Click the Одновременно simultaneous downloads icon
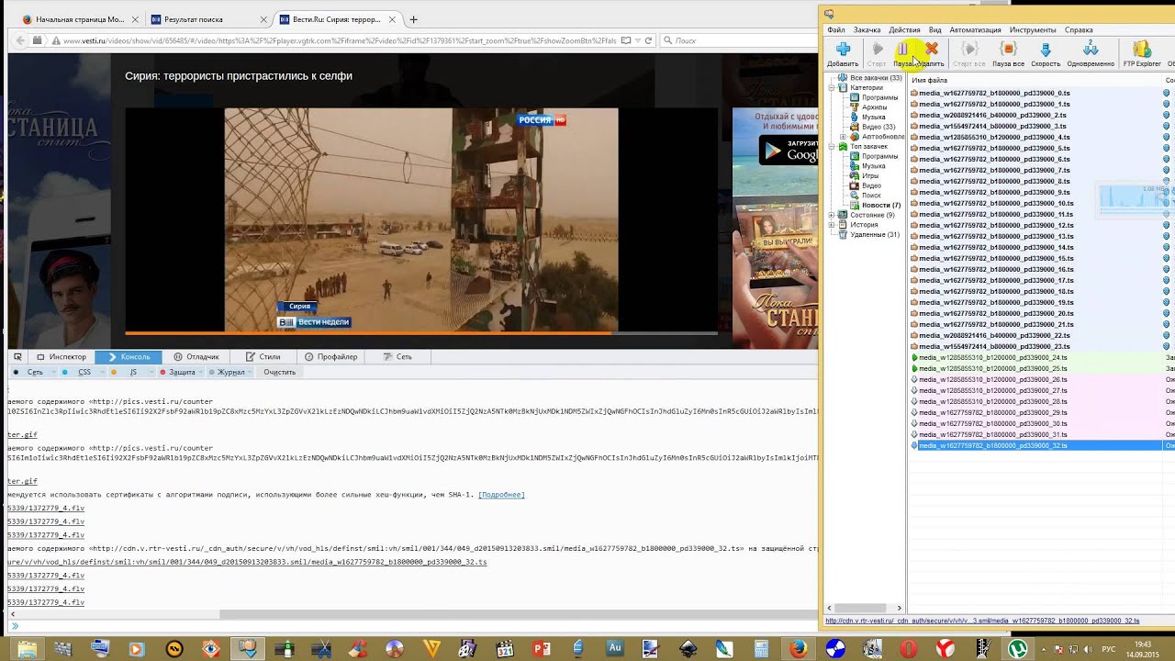This screenshot has height=661, width=1175. coord(1091,49)
